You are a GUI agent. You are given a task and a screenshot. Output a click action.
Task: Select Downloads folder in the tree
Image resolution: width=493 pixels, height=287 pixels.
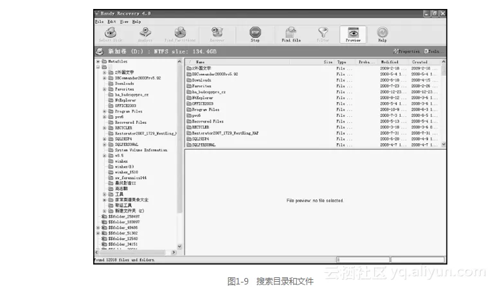pos(124,83)
